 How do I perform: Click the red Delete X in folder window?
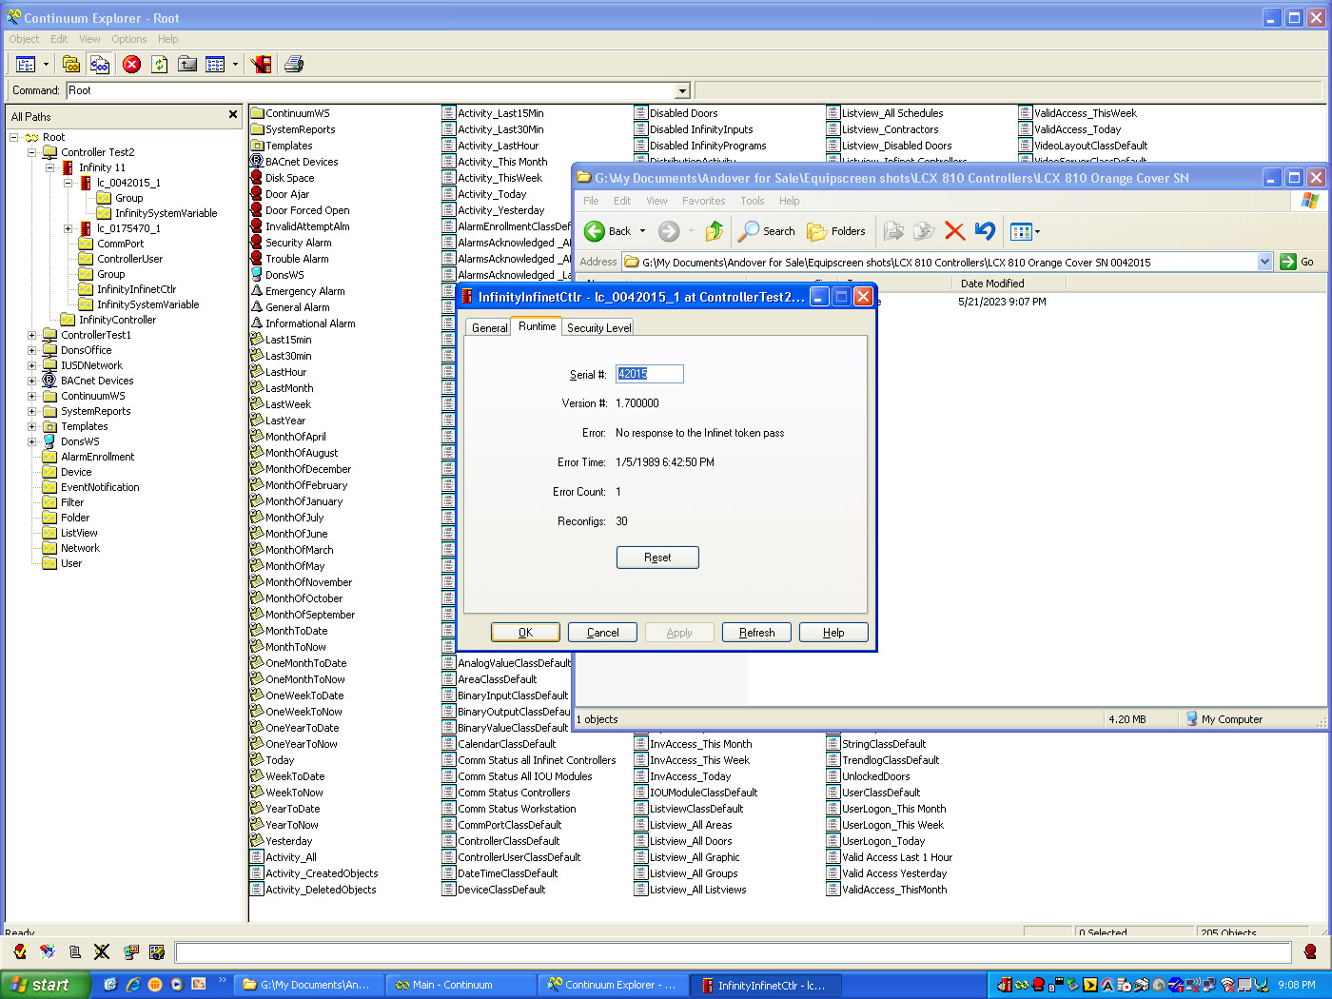(x=955, y=231)
